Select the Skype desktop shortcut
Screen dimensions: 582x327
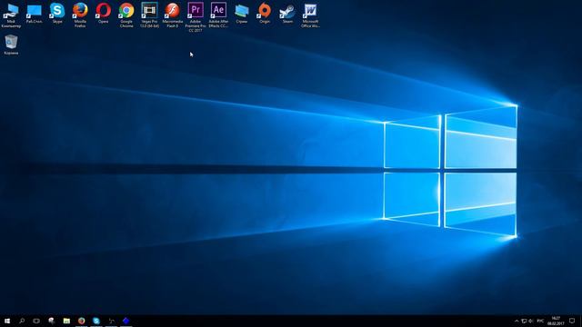click(x=57, y=14)
